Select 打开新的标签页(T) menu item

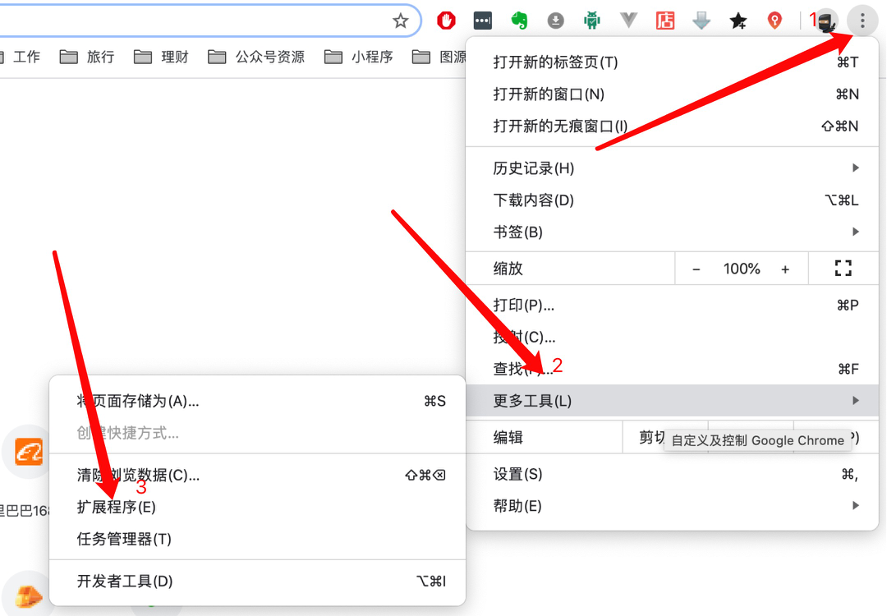pyautogui.click(x=672, y=62)
